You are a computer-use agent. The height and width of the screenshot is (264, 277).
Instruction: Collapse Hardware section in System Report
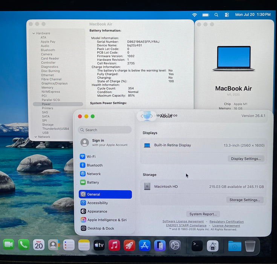(x=34, y=33)
